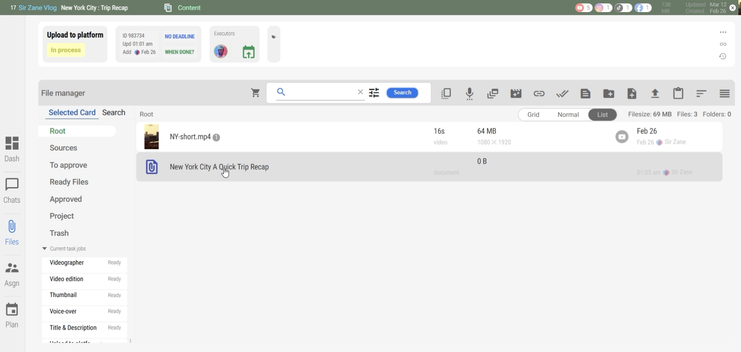This screenshot has height=352, width=741.
Task: Select the Selected Card tab
Action: [72, 113]
